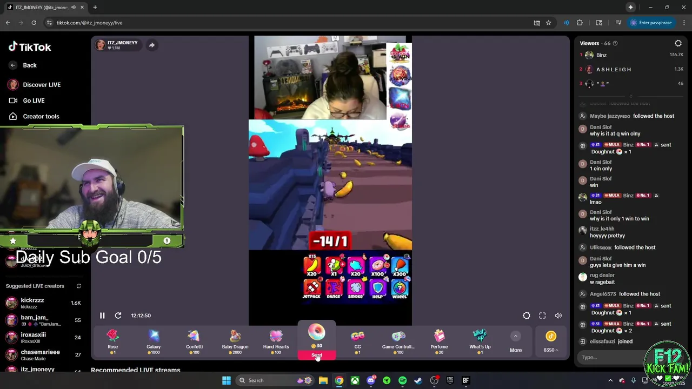Select the Perfume gift

(x=439, y=341)
